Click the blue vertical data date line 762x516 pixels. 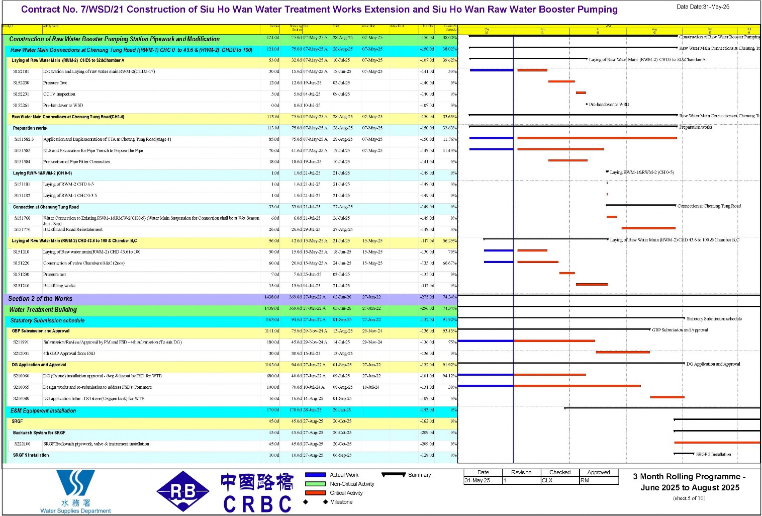tap(513, 249)
